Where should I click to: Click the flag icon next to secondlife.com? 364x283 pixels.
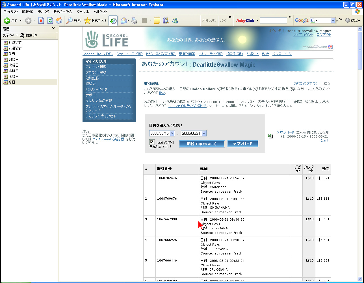point(330,47)
